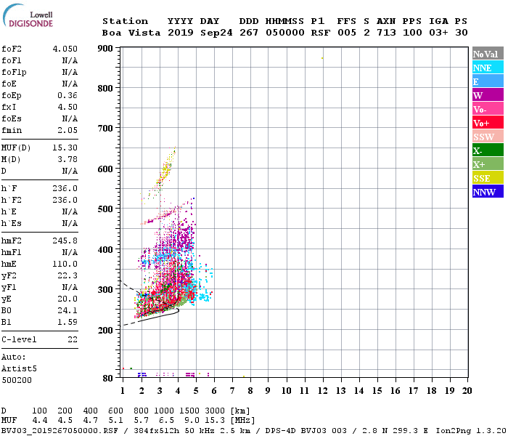The width and height of the screenshot is (508, 436).
Task: Select the NNW dark blue legend swatch
Action: click(488, 191)
